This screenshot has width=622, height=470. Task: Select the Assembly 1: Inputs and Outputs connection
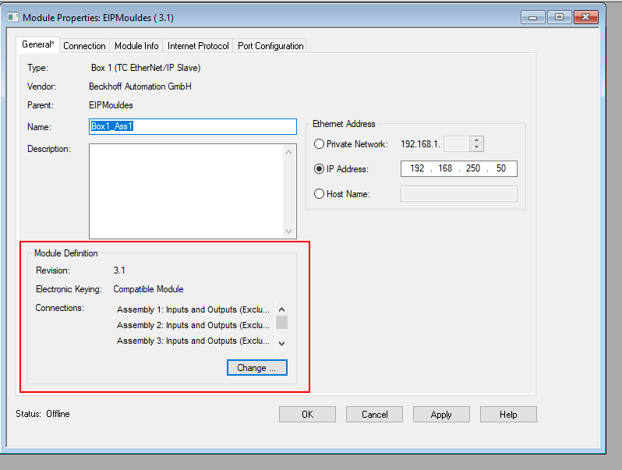click(x=193, y=309)
